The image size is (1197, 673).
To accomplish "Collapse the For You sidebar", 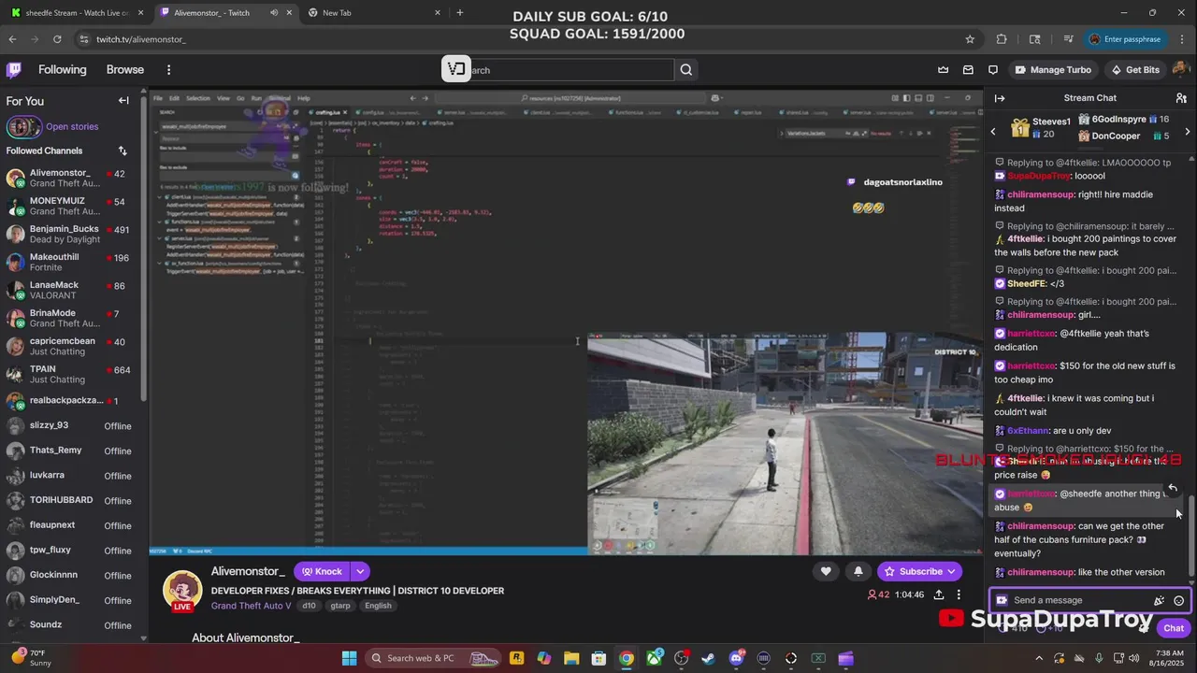I will (123, 101).
